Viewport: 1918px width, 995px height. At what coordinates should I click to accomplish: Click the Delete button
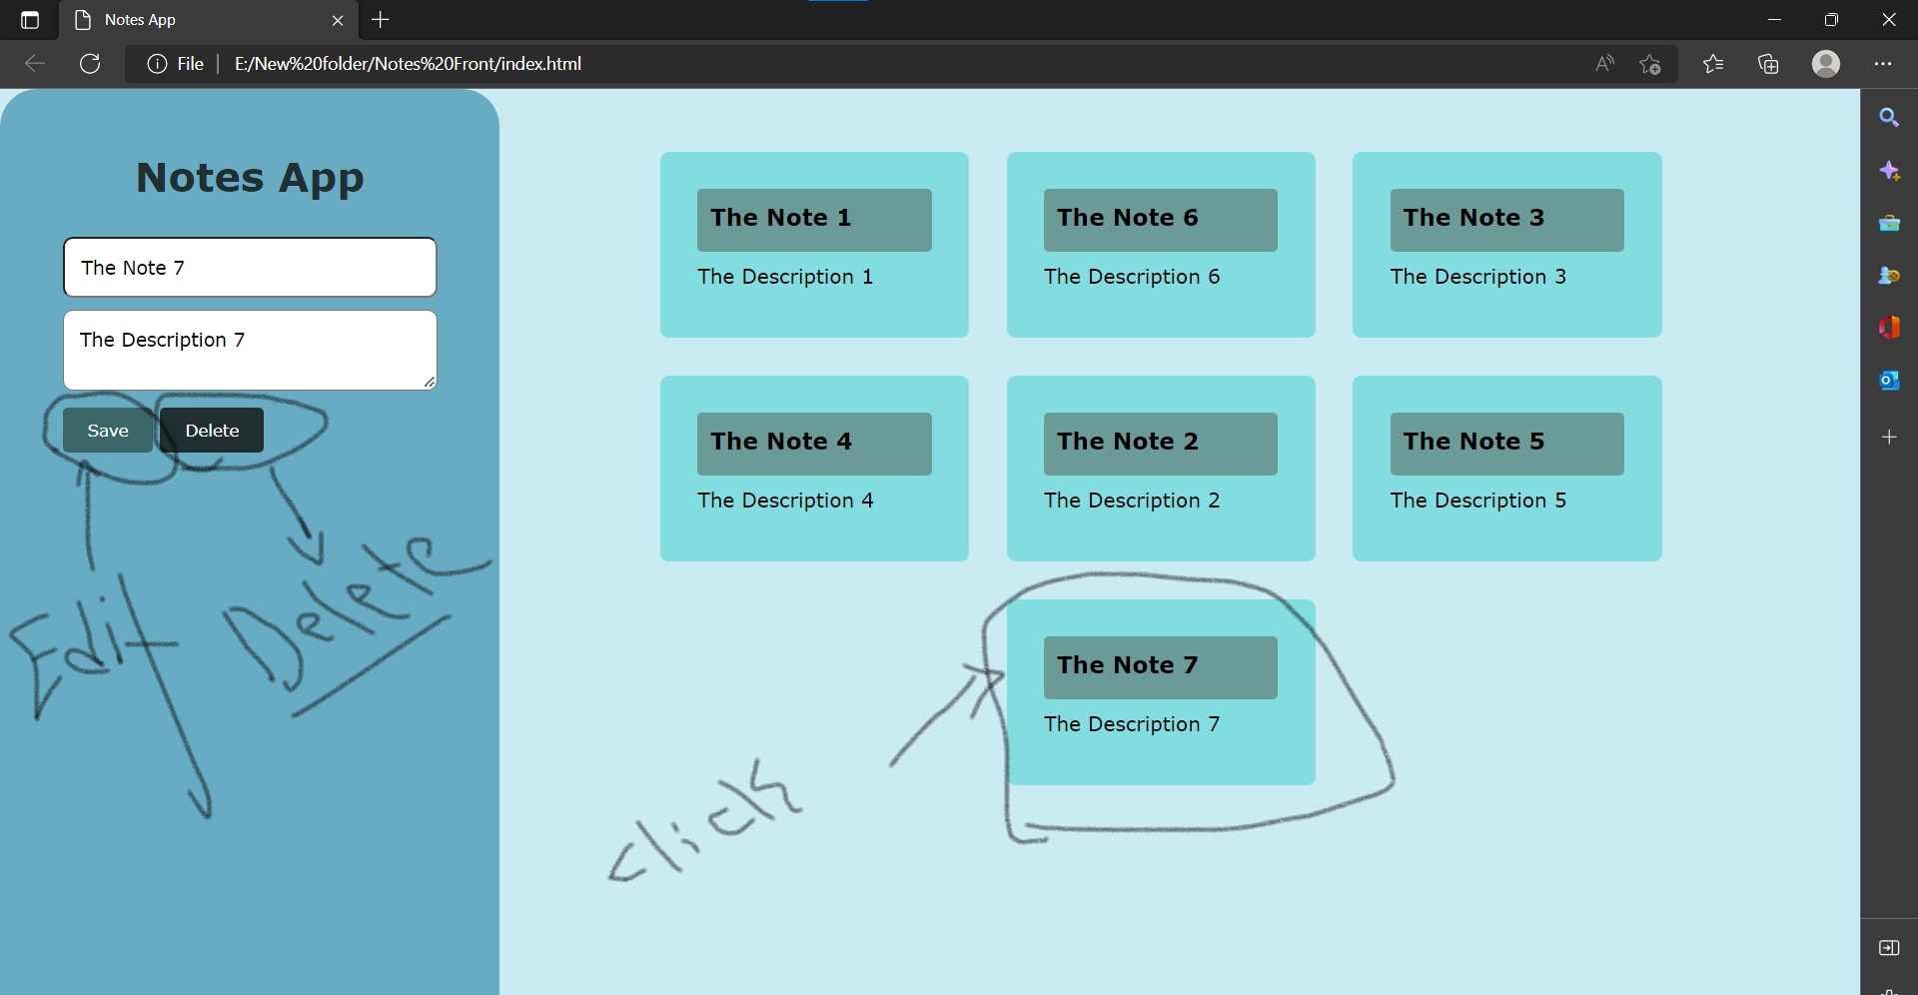point(212,431)
